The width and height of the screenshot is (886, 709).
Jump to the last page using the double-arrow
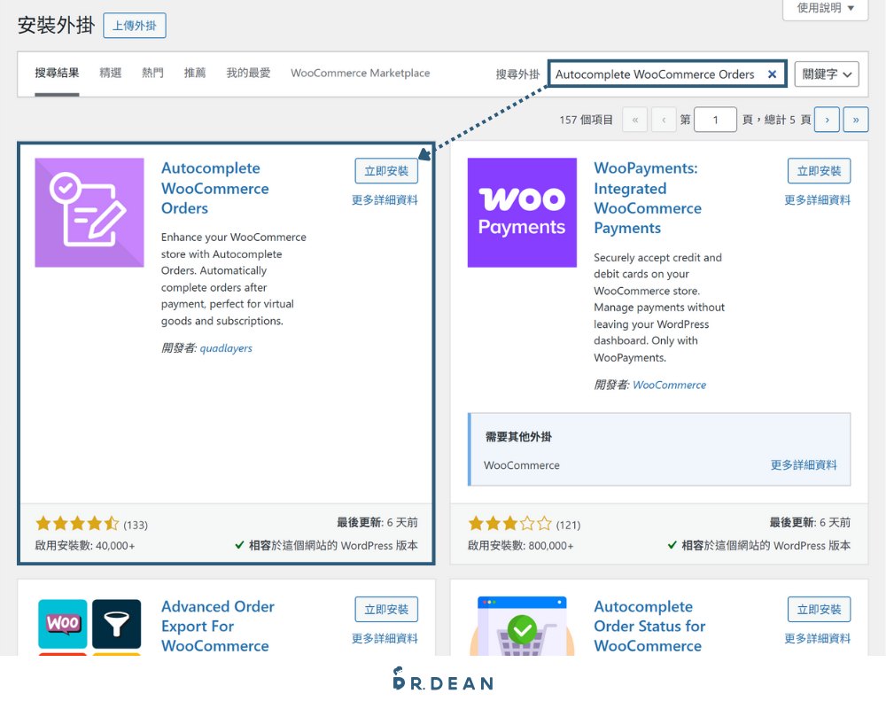point(855,119)
